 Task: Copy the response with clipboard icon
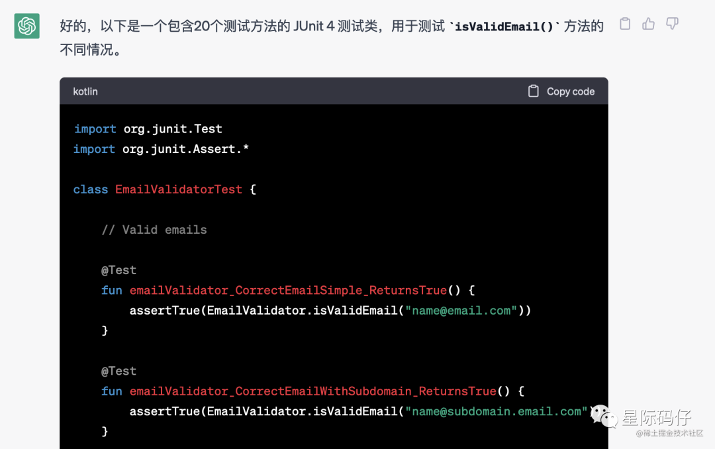pyautogui.click(x=625, y=24)
